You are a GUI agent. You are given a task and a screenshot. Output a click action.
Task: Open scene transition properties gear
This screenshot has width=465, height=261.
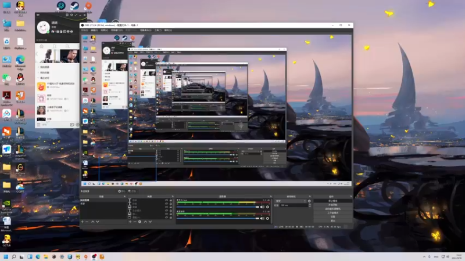point(309,201)
